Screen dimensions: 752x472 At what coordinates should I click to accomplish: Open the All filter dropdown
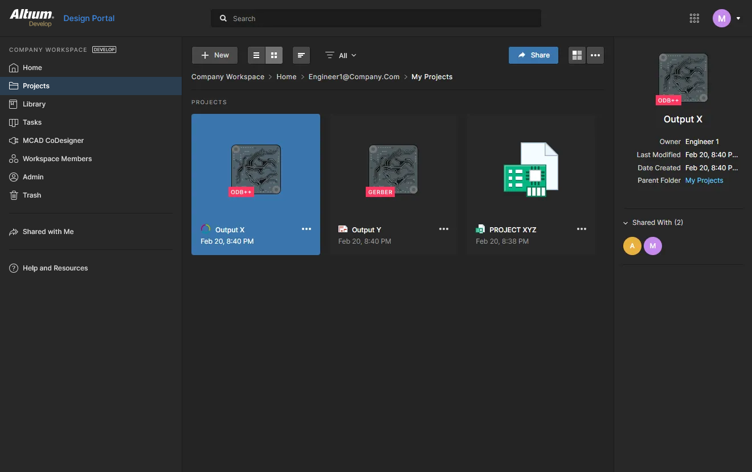341,55
